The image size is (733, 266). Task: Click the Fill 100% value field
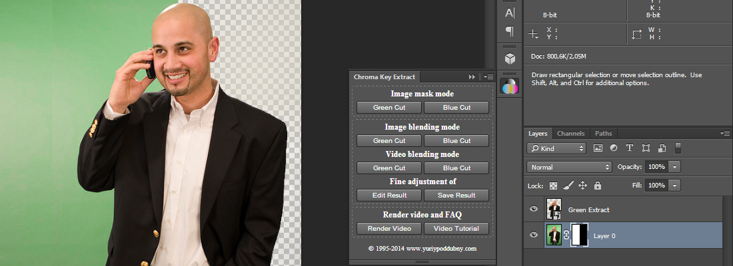click(657, 186)
